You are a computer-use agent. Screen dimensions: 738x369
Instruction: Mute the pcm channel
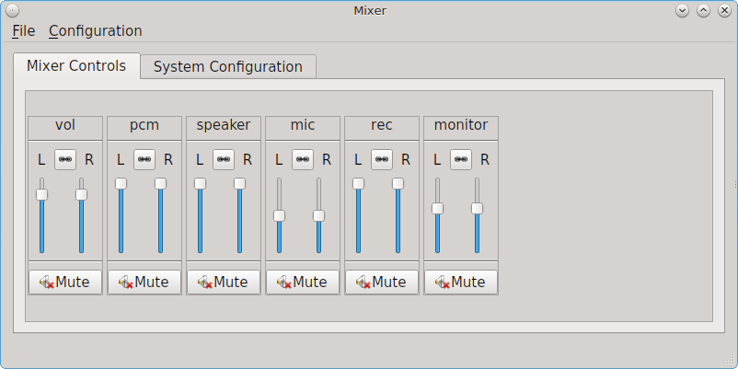click(144, 282)
